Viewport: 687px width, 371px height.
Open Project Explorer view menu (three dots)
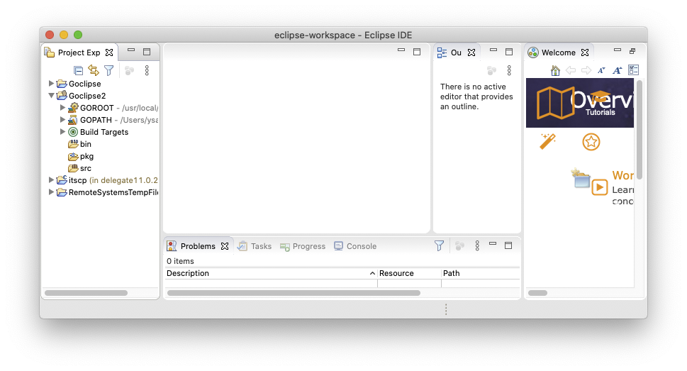click(x=147, y=70)
